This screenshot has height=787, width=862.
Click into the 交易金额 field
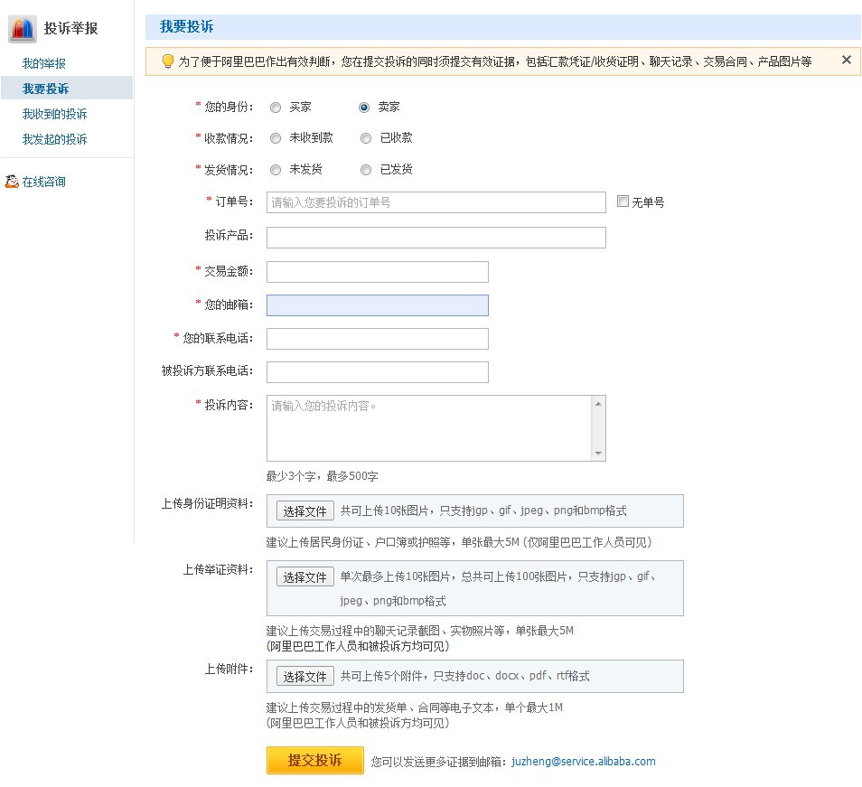pos(377,272)
